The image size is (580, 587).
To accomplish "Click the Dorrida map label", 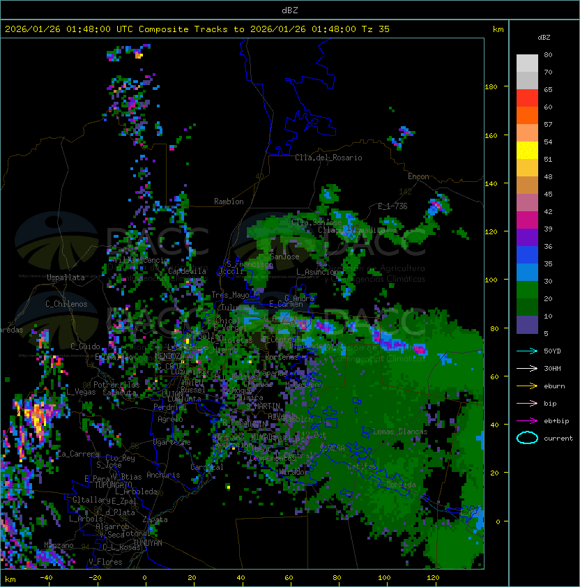I will pyautogui.click(x=401, y=485).
